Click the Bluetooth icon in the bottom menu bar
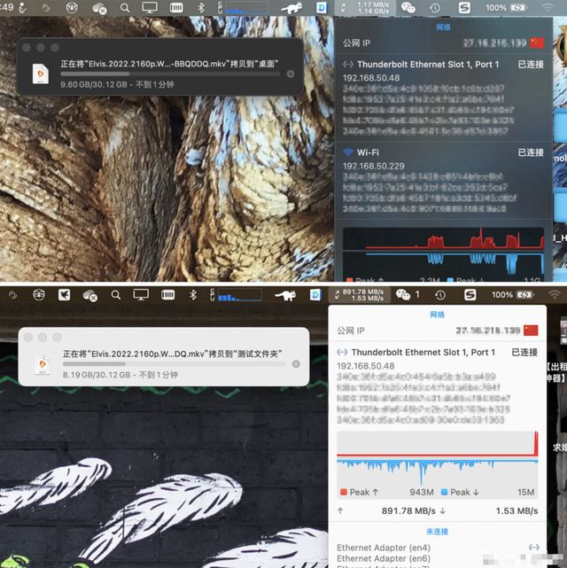The width and height of the screenshot is (567, 568). (193, 295)
